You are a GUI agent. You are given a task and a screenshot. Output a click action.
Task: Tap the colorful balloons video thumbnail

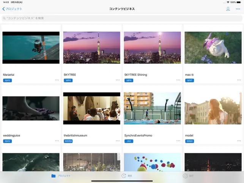(x=152, y=162)
